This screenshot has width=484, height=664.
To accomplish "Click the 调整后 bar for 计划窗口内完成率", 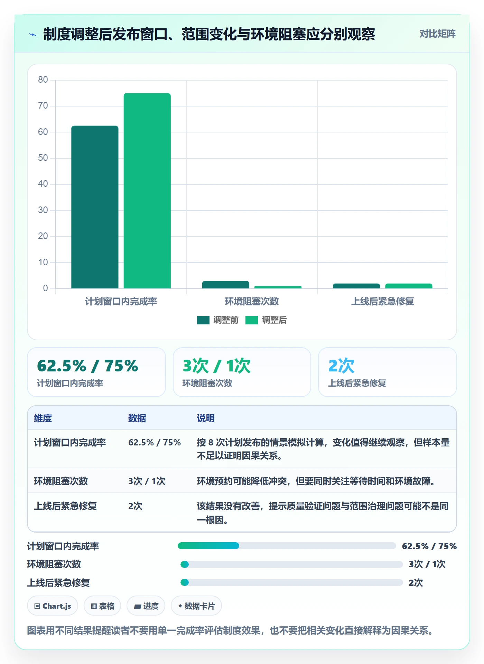I will 147,191.
